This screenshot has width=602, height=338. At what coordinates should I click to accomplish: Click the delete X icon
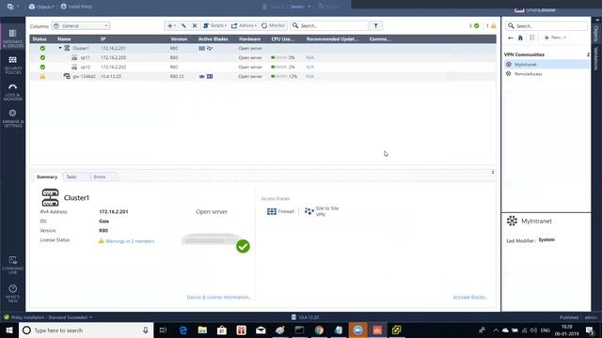point(195,25)
